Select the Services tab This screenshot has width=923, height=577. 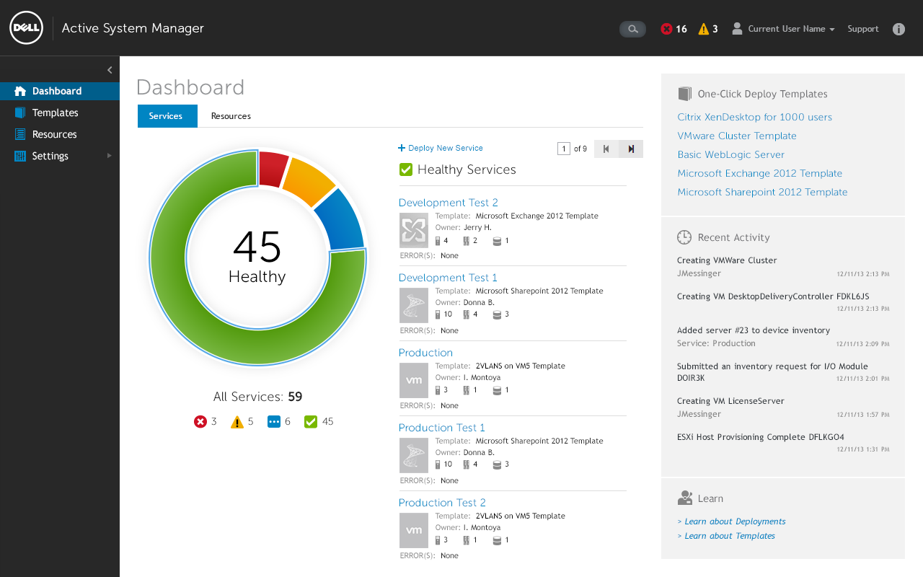pyautogui.click(x=167, y=116)
